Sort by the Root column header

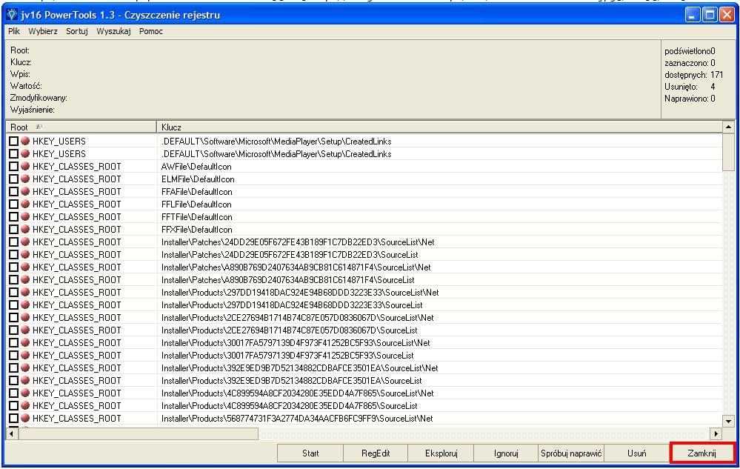click(81, 127)
